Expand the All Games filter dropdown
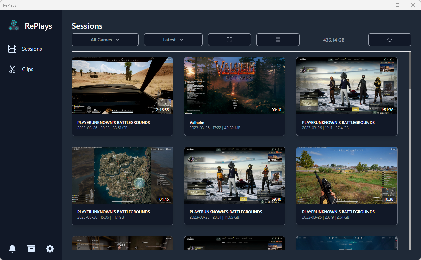The height and width of the screenshot is (260, 421). (105, 40)
